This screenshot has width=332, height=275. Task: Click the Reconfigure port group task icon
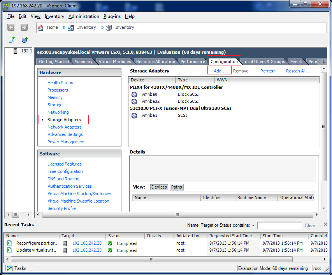coord(9,243)
